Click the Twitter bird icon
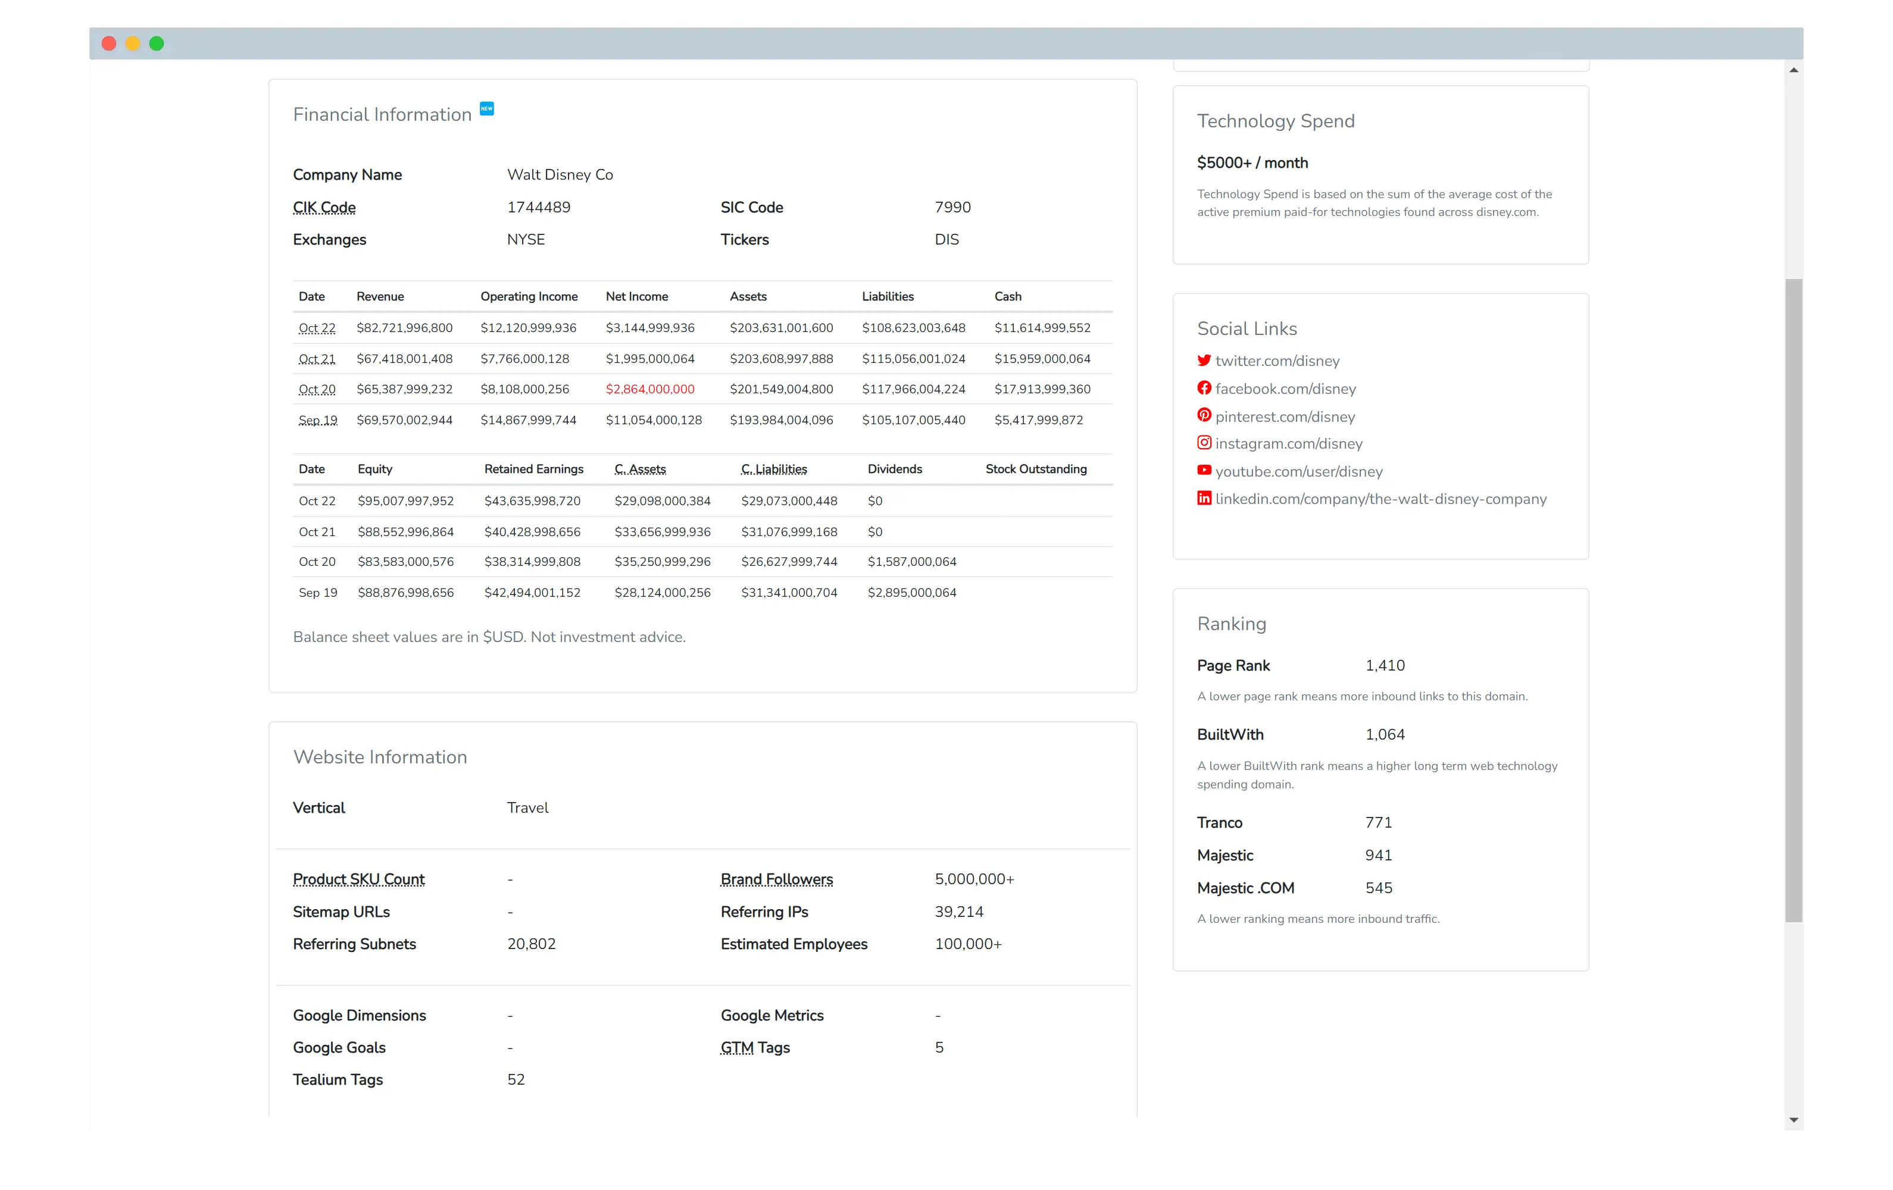This screenshot has width=1893, height=1190. coord(1204,360)
